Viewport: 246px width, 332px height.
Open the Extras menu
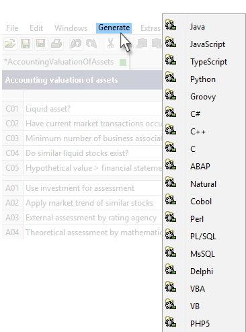pos(151,28)
